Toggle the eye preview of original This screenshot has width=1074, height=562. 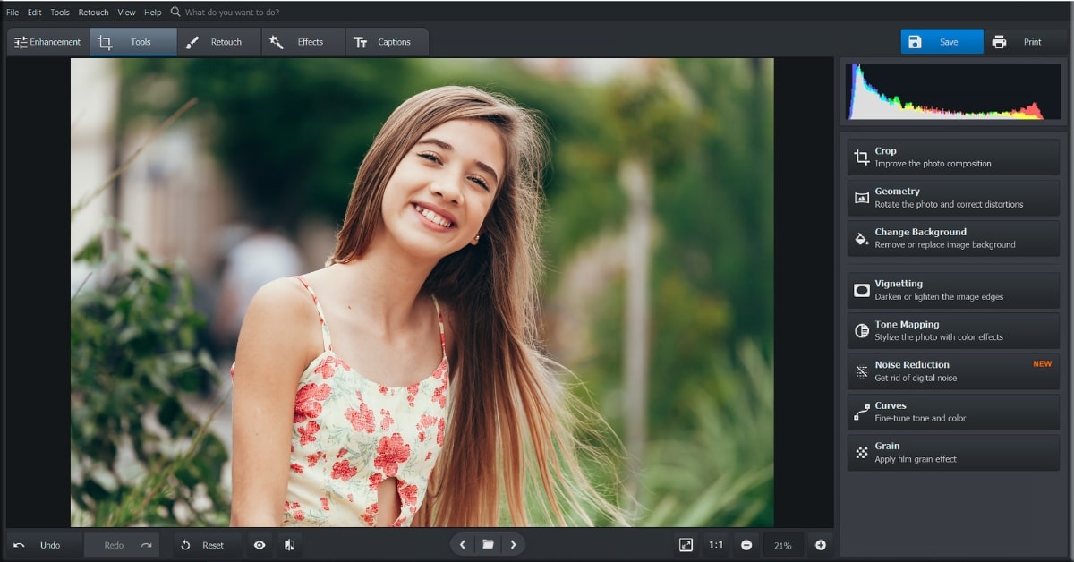click(260, 545)
